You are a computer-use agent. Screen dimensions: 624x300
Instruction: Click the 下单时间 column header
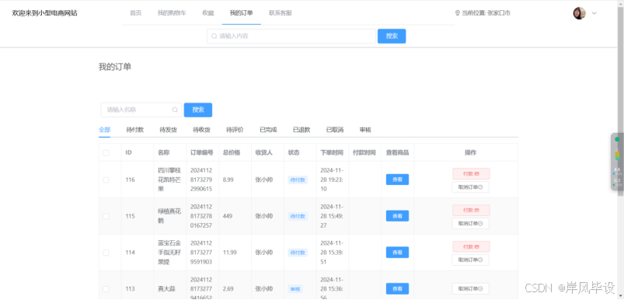[332, 153]
